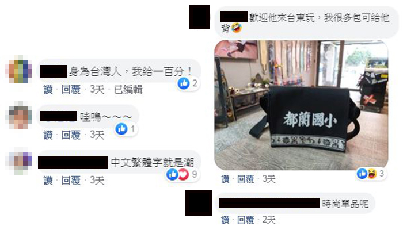Reply to the 時尚單品呢 comment

pos(245,220)
